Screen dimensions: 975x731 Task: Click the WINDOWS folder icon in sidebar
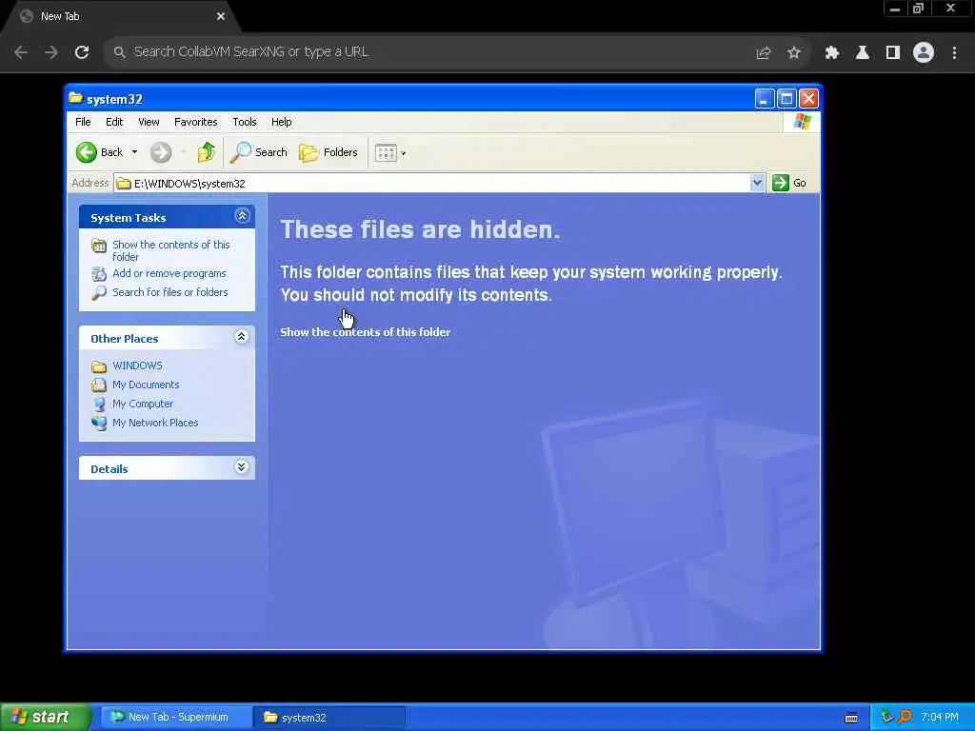(99, 366)
